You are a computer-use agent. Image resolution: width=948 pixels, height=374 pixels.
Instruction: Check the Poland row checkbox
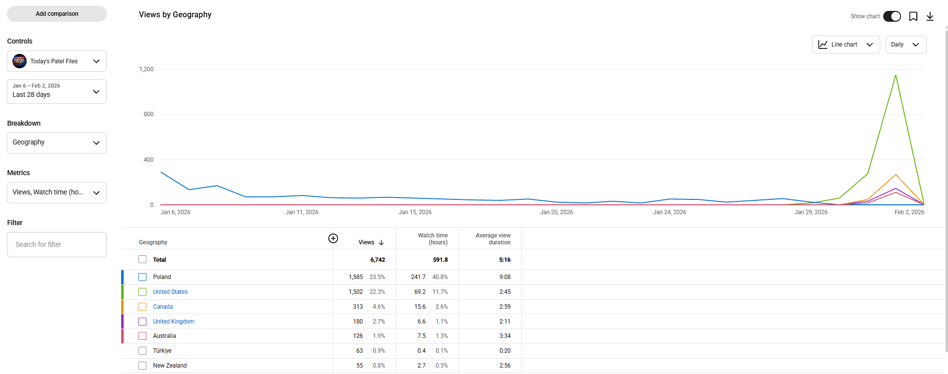point(142,277)
